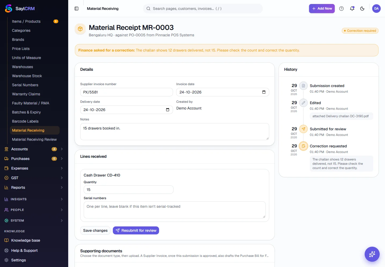Click the Correction requested history icon

(x=303, y=146)
